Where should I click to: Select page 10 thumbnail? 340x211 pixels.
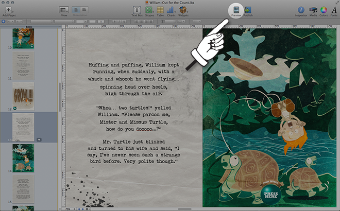click(x=23, y=39)
